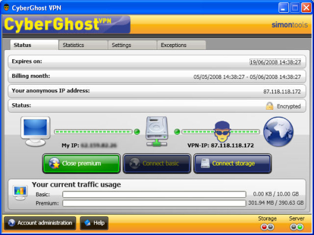
Task: Click the book icon on the Help button
Action: click(87, 223)
